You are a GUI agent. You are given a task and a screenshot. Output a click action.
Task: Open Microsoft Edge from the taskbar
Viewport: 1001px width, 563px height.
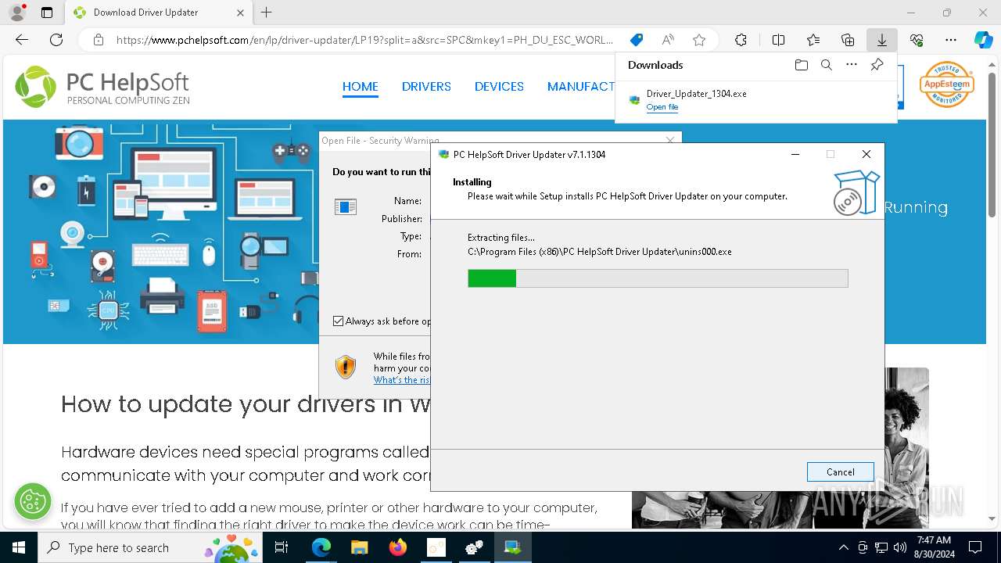pyautogui.click(x=321, y=547)
